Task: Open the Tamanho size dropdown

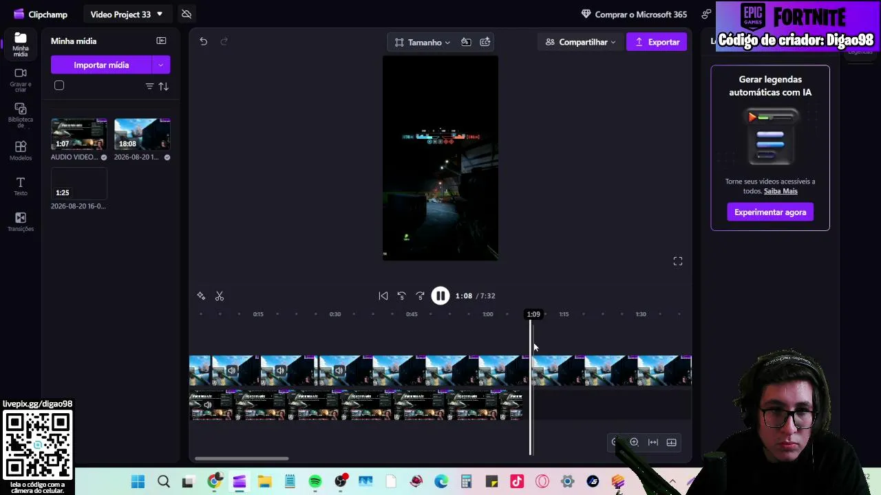Action: pos(423,42)
